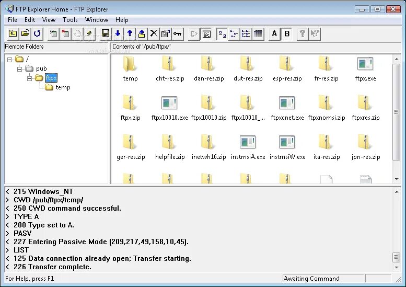
Task: Select the helpfile.zip file
Action: pos(170,147)
